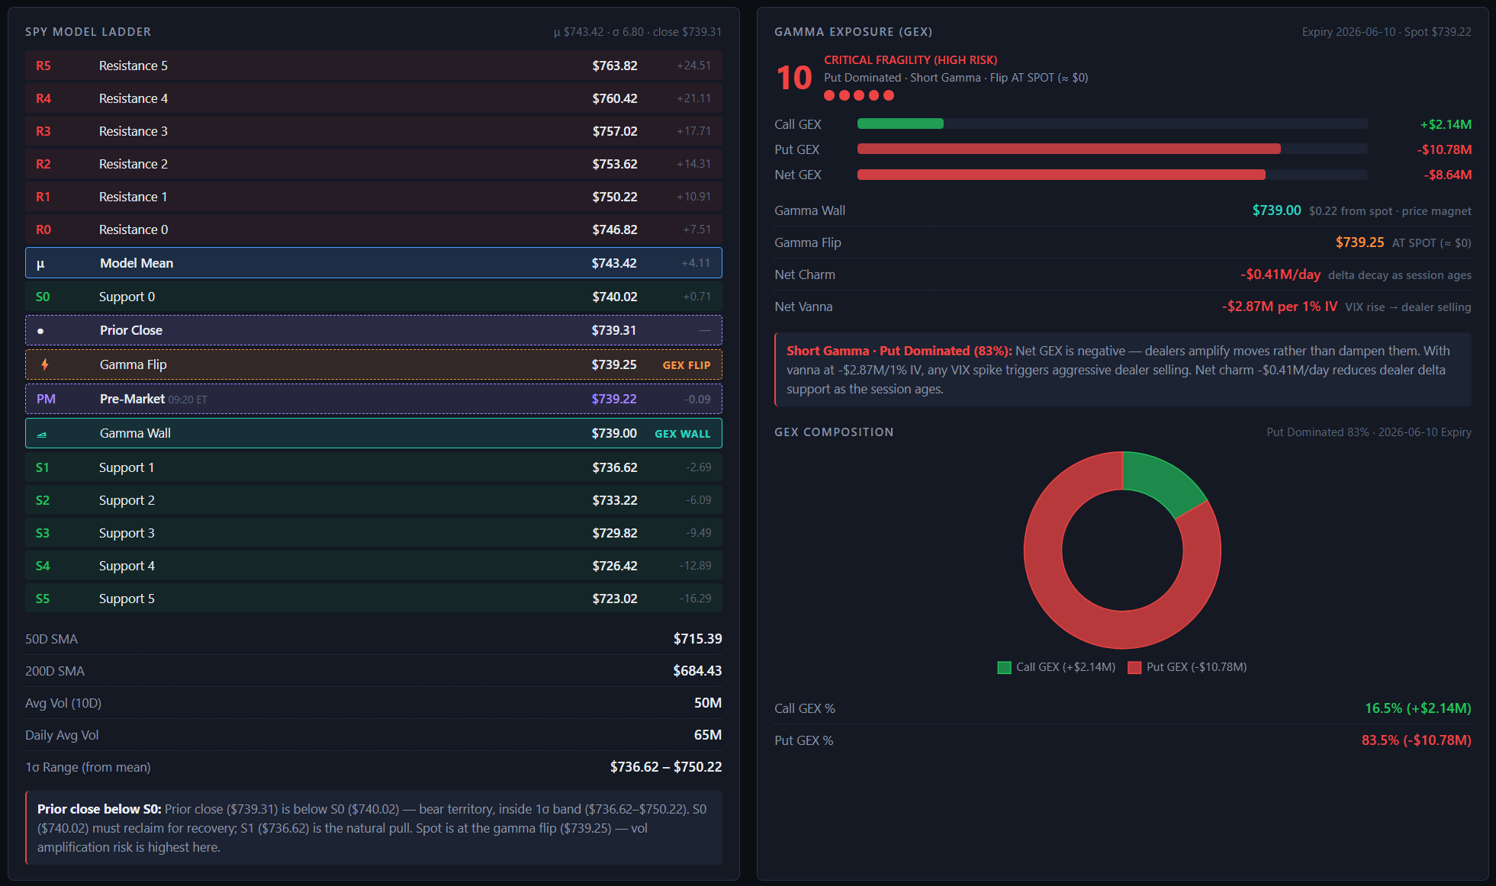The width and height of the screenshot is (1496, 886).
Task: Click the GEX FLIP badge
Action: (x=687, y=365)
